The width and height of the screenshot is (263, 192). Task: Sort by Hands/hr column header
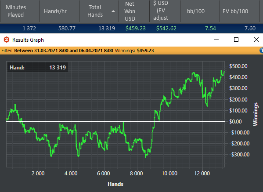(x=60, y=11)
